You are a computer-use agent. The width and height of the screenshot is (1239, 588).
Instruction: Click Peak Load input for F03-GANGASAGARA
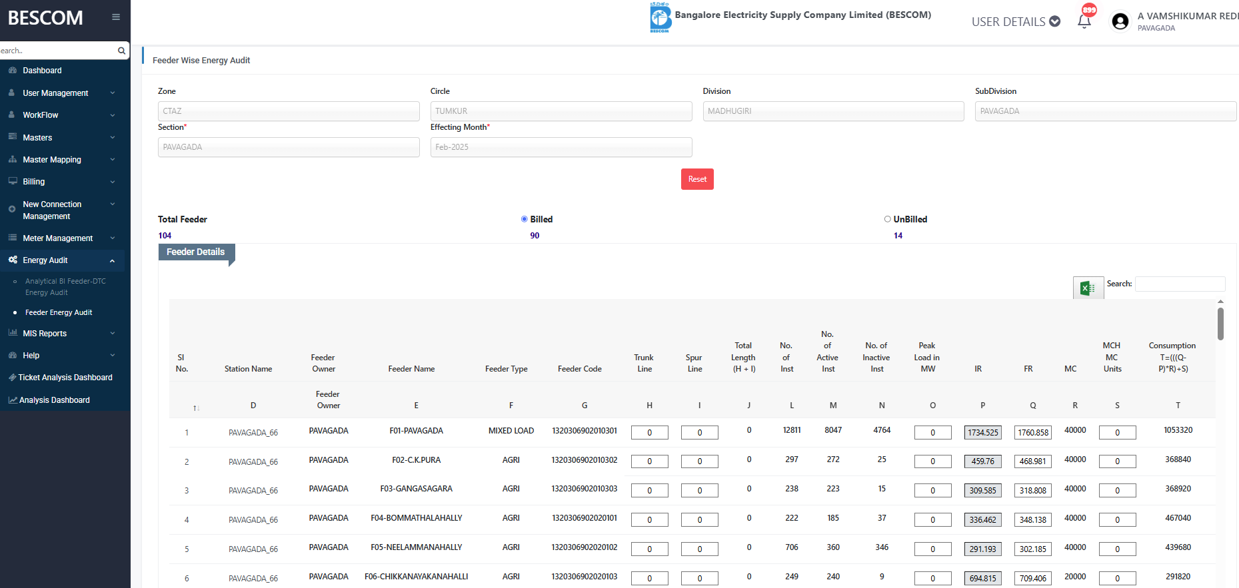(933, 491)
